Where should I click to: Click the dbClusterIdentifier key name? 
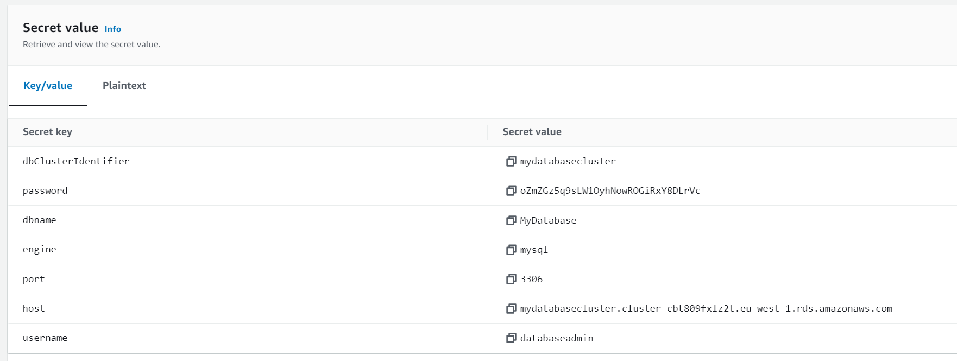coord(76,161)
